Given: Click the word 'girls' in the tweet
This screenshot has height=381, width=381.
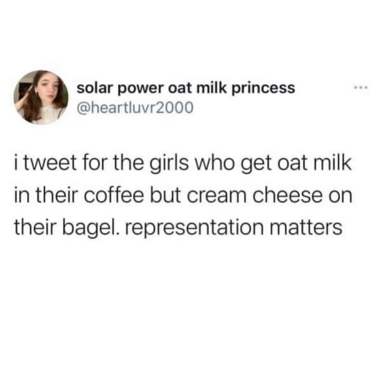Looking at the screenshot, I should tap(170, 163).
